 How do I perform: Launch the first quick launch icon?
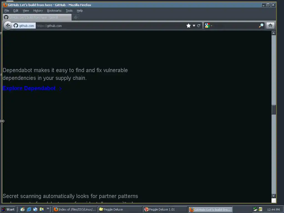pyautogui.click(x=22, y=209)
